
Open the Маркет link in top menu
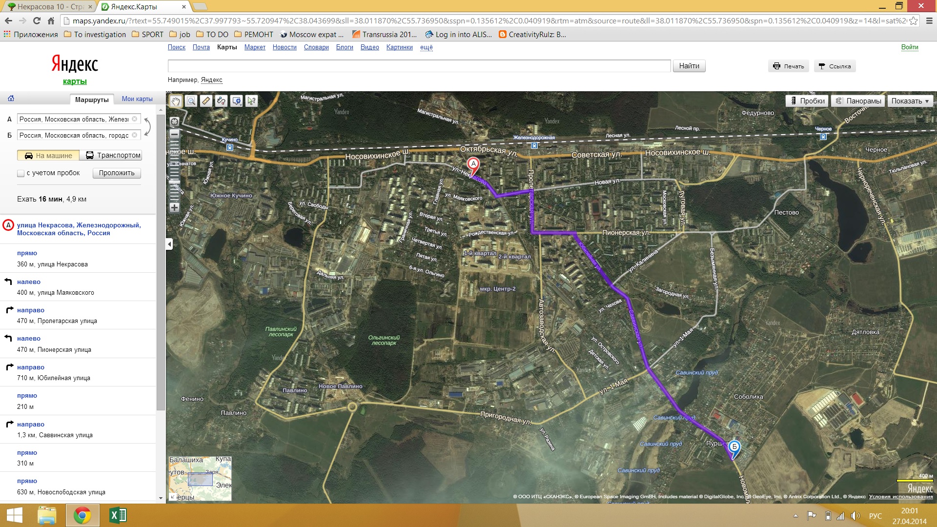(255, 47)
